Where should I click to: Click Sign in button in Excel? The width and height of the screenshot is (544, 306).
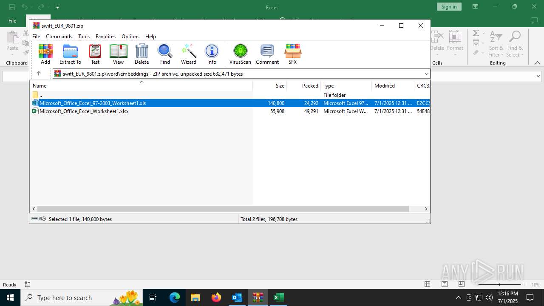(x=449, y=6)
